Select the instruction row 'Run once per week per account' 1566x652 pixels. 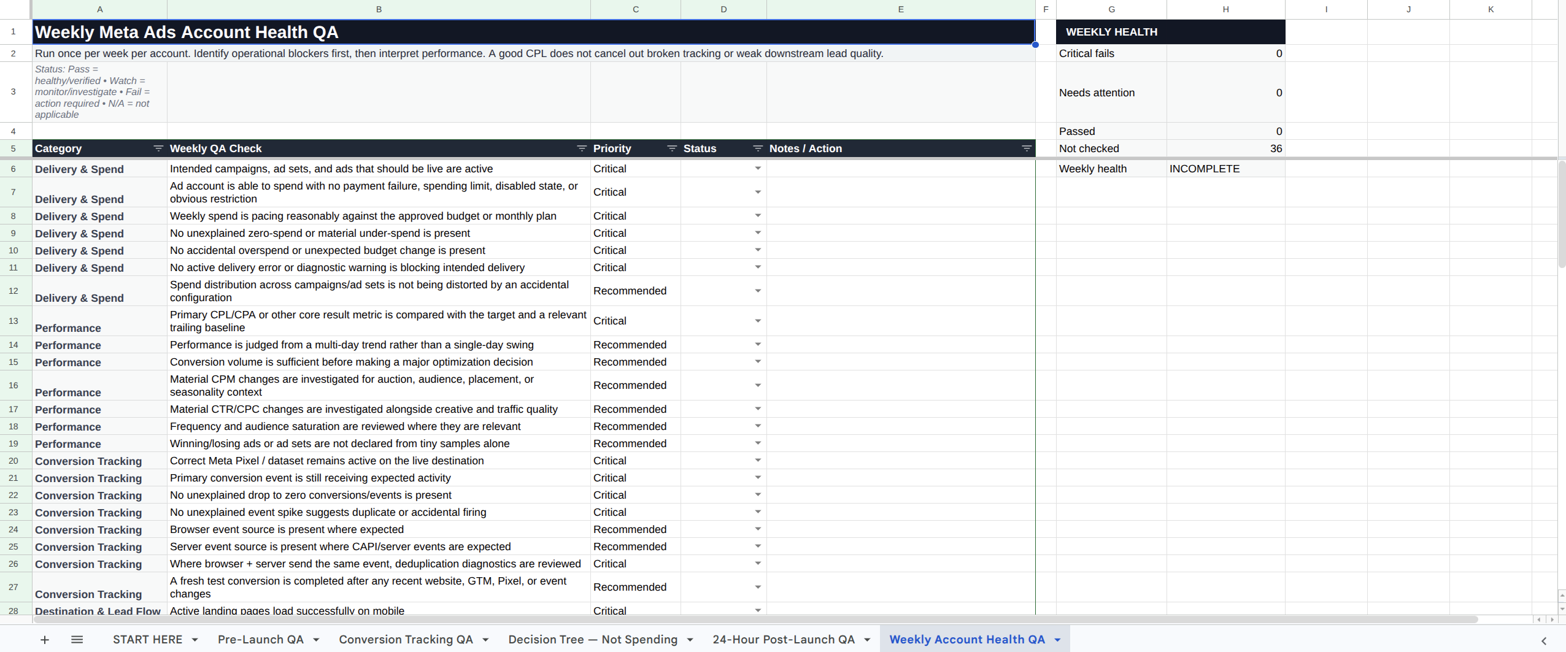click(533, 53)
